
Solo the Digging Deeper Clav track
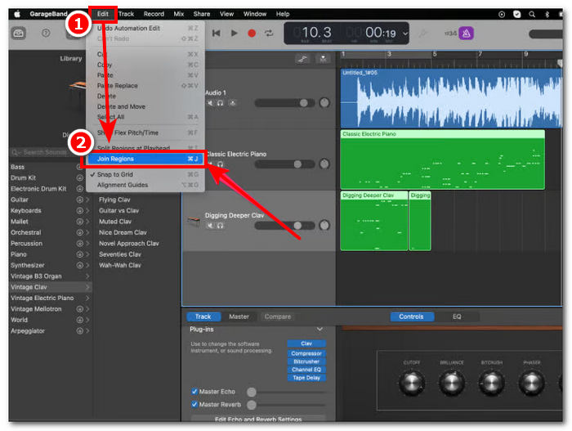tap(220, 226)
